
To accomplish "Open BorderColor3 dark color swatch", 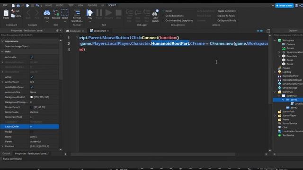I will pos(32,107).
